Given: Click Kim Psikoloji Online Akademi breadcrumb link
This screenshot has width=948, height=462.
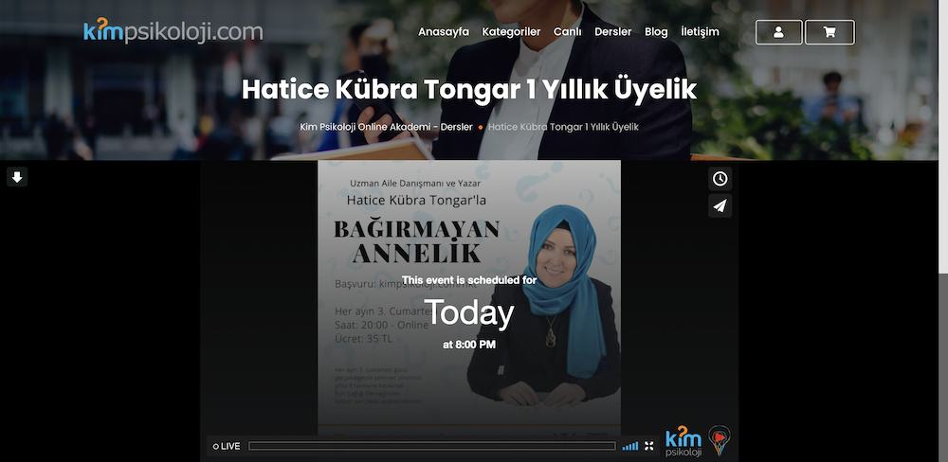Looking at the screenshot, I should click(x=385, y=126).
